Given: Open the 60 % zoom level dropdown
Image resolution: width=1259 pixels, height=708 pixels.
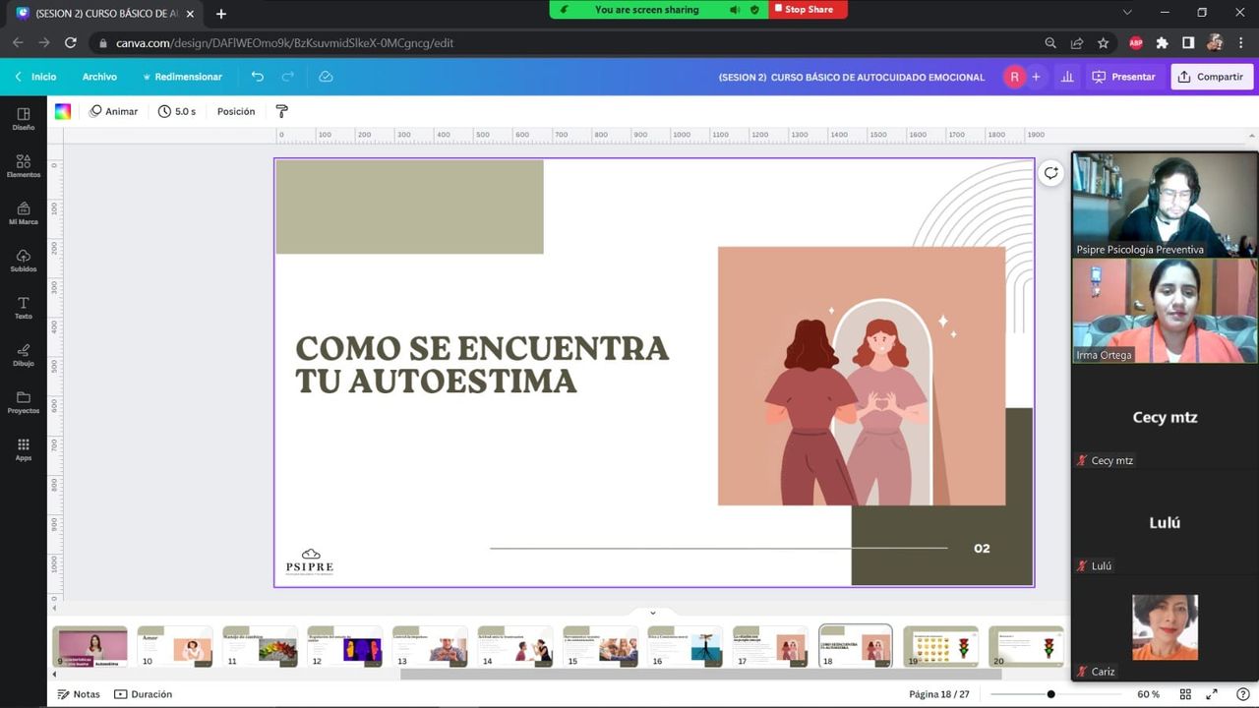Looking at the screenshot, I should pyautogui.click(x=1148, y=694).
